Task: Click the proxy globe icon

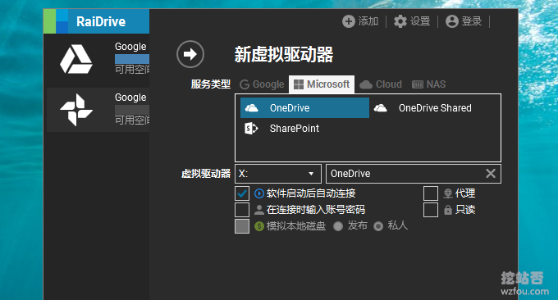Action: coord(448,193)
